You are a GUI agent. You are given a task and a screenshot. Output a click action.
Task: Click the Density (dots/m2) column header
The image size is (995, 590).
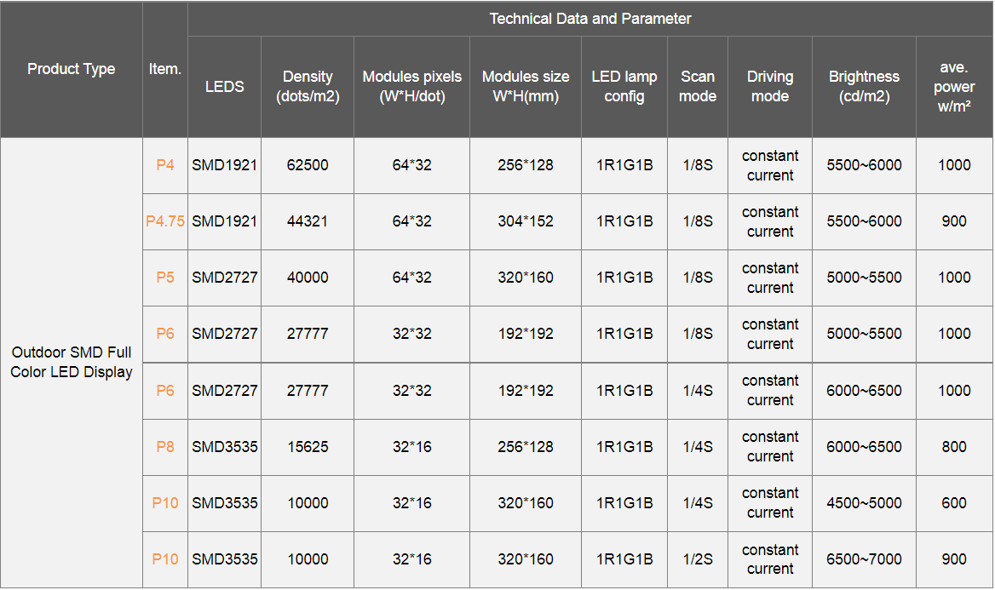308,87
